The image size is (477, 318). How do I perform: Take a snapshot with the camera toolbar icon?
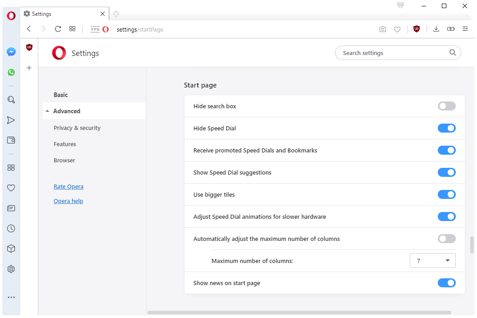pyautogui.click(x=382, y=29)
